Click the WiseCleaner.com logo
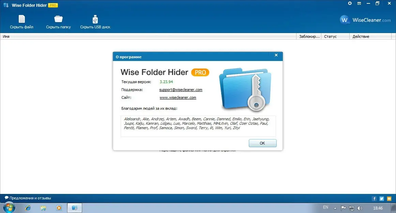The width and height of the screenshot is (396, 213). [365, 20]
